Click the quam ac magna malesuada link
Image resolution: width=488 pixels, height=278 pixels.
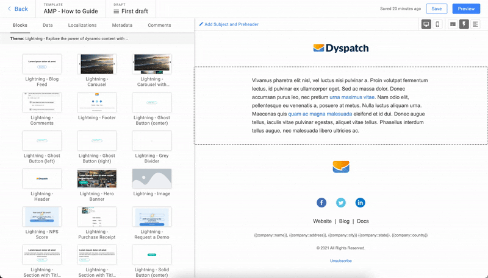coord(320,114)
